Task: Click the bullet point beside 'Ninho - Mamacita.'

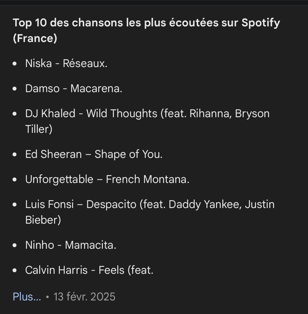Action: coord(15,245)
